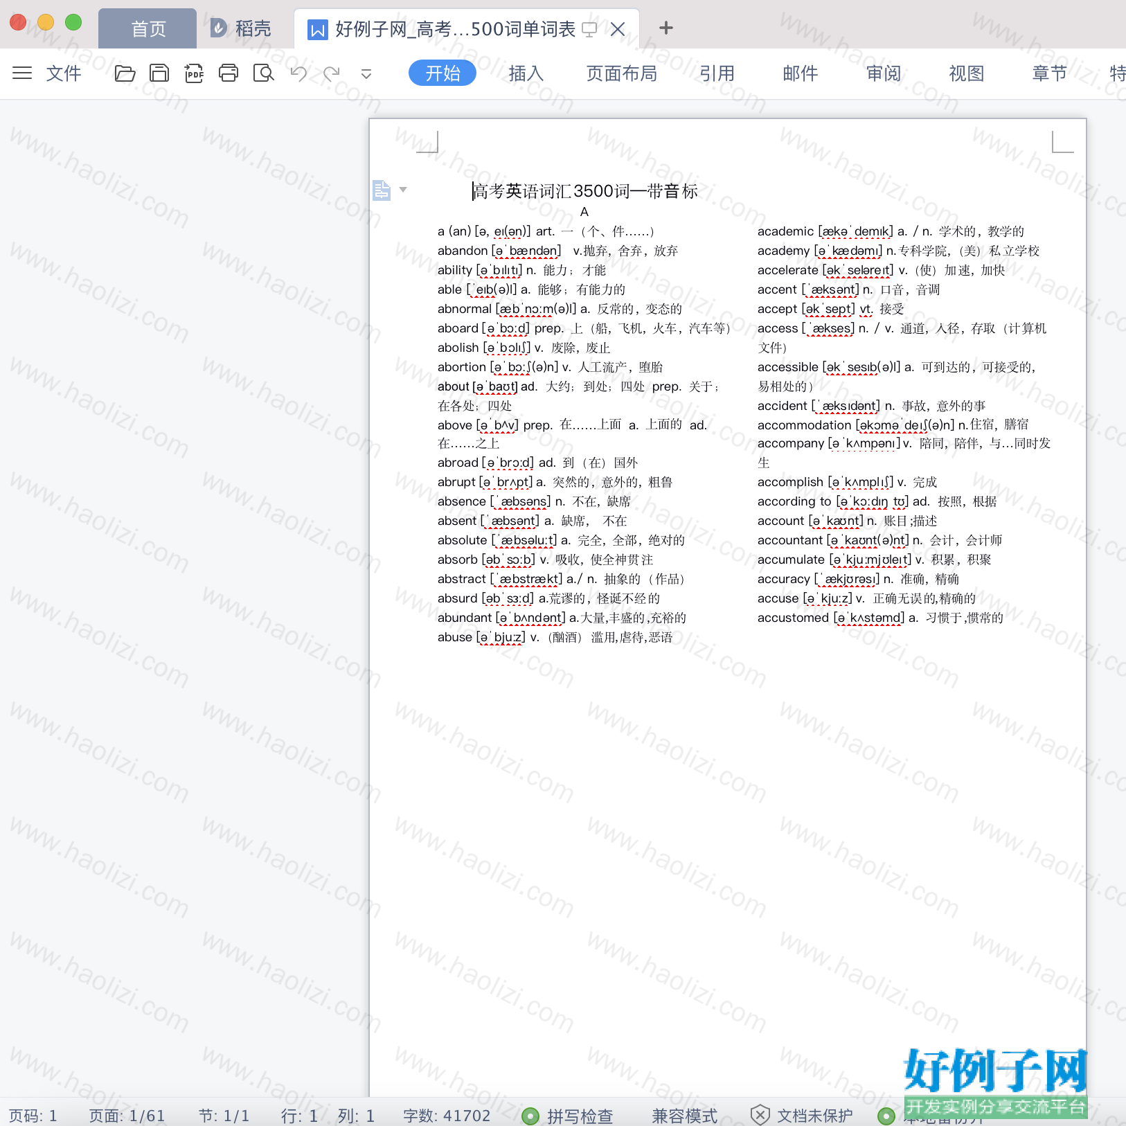This screenshot has height=1126, width=1126.
Task: Click the 字数: 41702 word count
Action: point(447,1116)
